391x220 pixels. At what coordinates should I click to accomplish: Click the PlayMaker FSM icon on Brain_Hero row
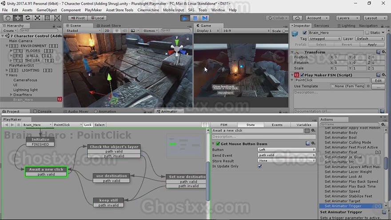click(60, 99)
